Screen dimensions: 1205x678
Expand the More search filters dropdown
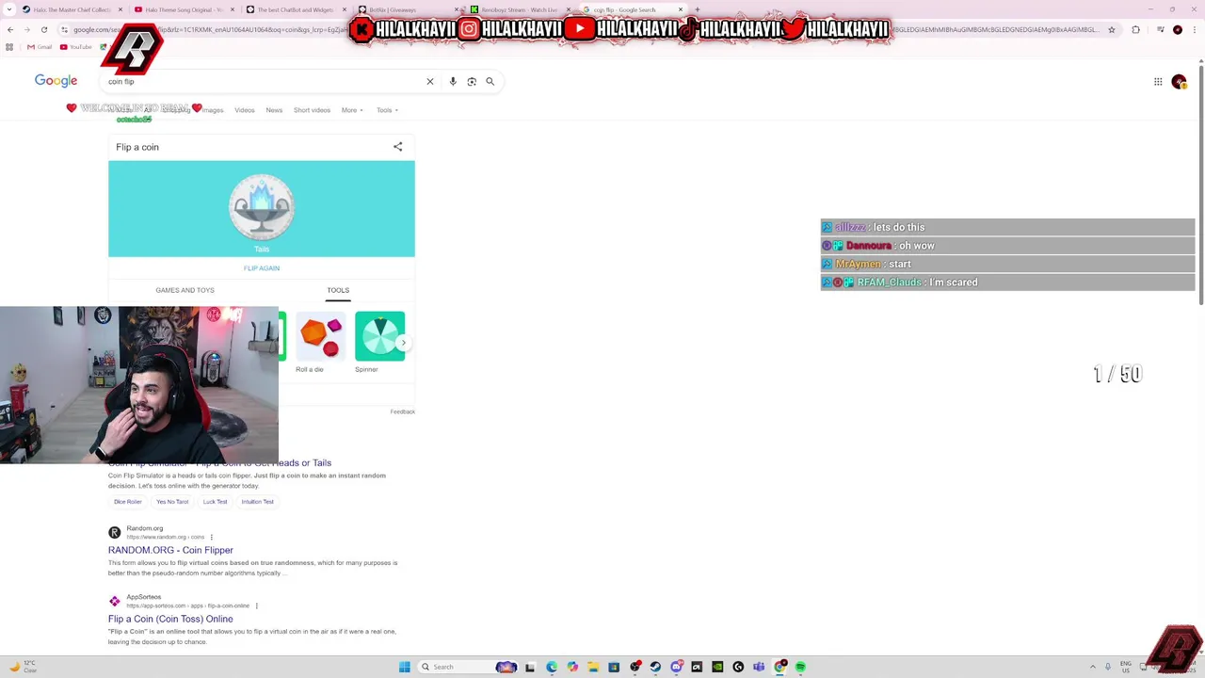tap(352, 110)
